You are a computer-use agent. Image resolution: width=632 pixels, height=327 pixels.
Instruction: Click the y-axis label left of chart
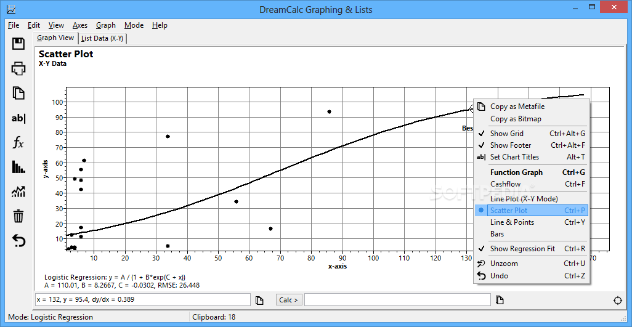(47, 168)
